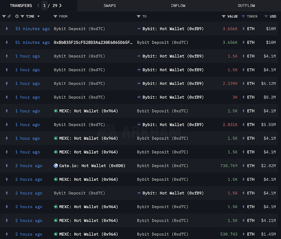Open Bybit: Hot Wallet in $5.55M row

[x=173, y=125]
